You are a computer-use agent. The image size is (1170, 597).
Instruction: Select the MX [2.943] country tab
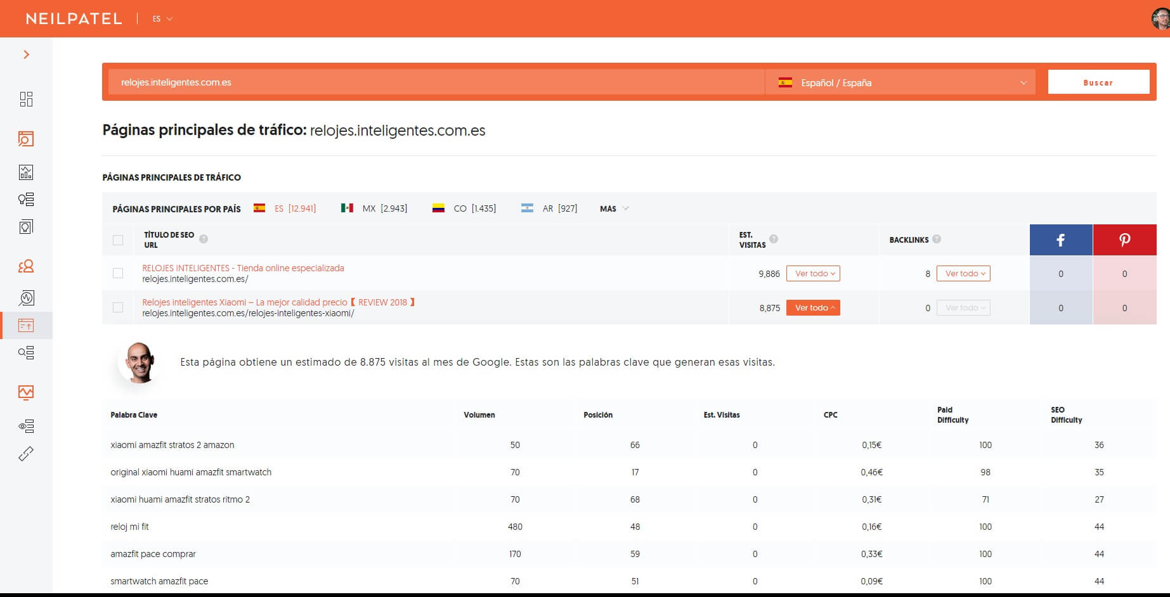click(374, 209)
